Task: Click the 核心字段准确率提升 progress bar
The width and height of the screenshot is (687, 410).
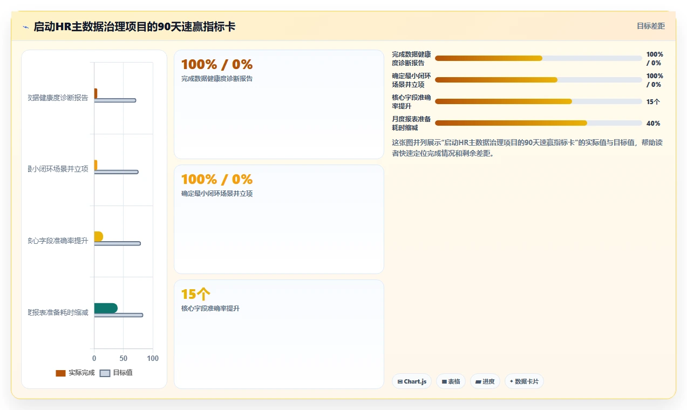Action: point(539,101)
